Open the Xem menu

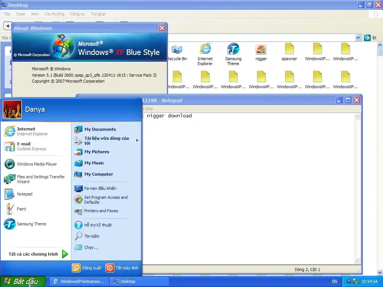(35, 14)
